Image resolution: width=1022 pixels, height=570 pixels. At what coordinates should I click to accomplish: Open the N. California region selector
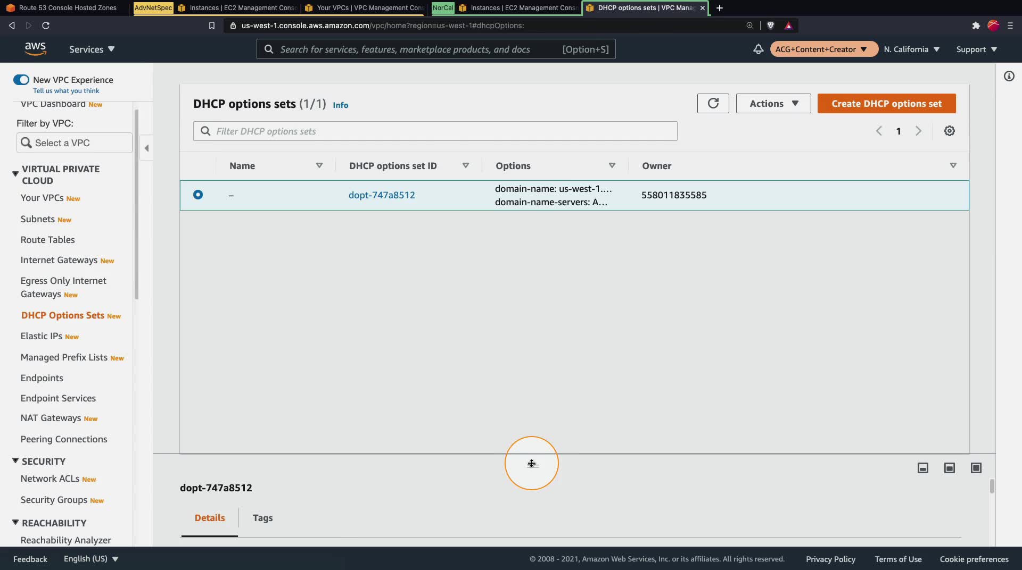click(912, 49)
